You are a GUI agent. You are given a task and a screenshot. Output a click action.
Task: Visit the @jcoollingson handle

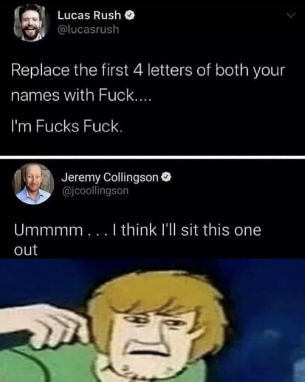[95, 191]
